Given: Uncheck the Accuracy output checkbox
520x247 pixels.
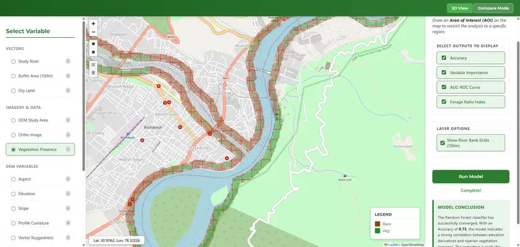Looking at the screenshot, I should click(444, 58).
